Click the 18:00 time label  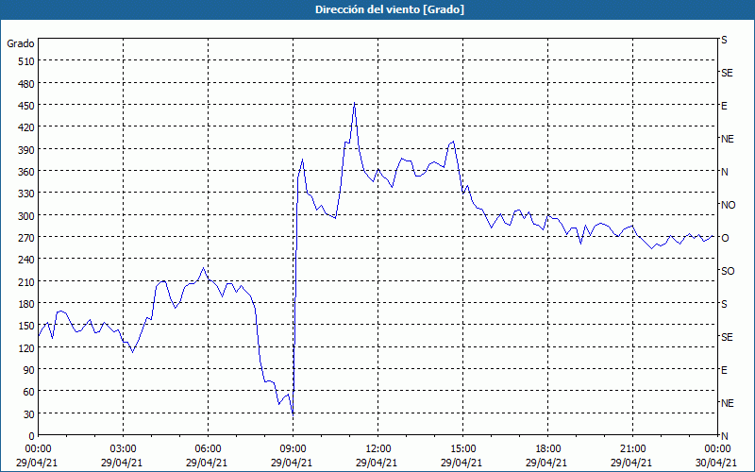pyautogui.click(x=547, y=449)
